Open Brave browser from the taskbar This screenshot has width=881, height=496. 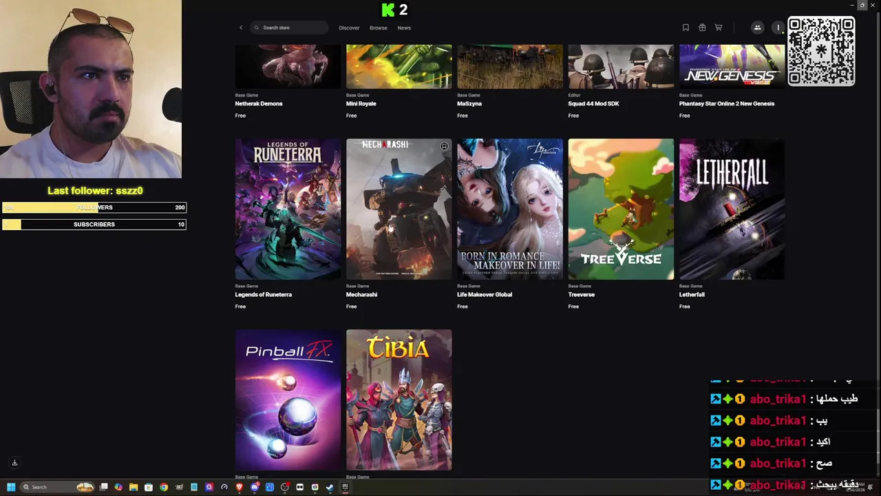coord(240,487)
